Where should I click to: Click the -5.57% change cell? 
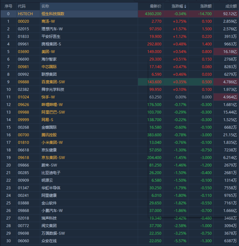click(180, 241)
